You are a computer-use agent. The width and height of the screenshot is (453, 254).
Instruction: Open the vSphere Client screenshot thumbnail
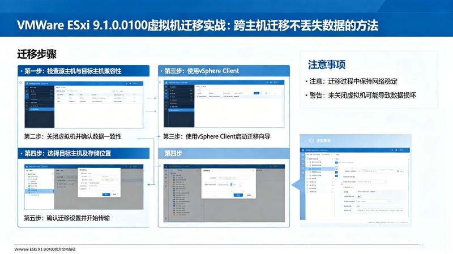(x=224, y=104)
